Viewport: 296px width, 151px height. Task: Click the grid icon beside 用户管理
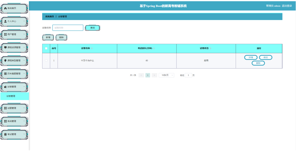click(5, 34)
